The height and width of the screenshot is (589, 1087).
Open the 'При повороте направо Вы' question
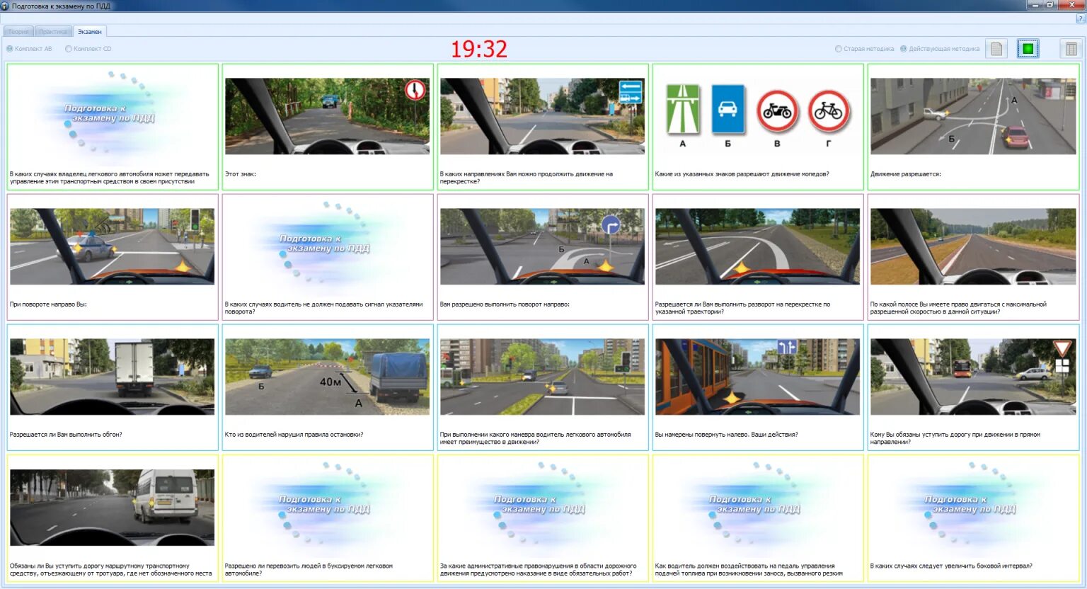click(113, 257)
